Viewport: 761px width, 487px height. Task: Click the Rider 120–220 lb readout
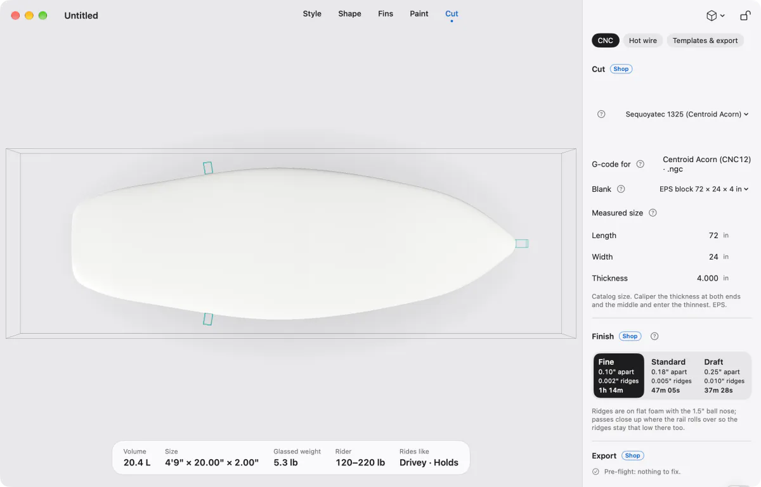click(360, 458)
